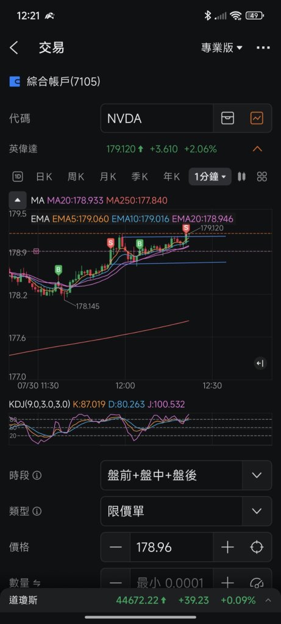Go back using the left arrow
Image resolution: width=281 pixels, height=624 pixels.
pyautogui.click(x=14, y=48)
